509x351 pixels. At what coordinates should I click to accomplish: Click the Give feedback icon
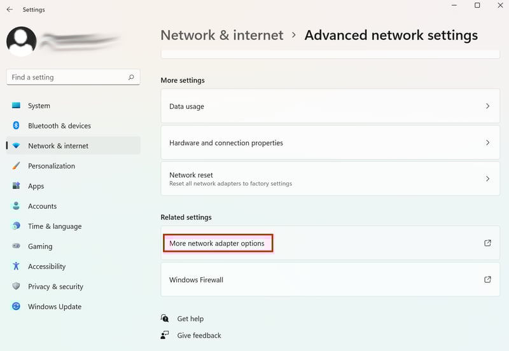click(x=165, y=334)
